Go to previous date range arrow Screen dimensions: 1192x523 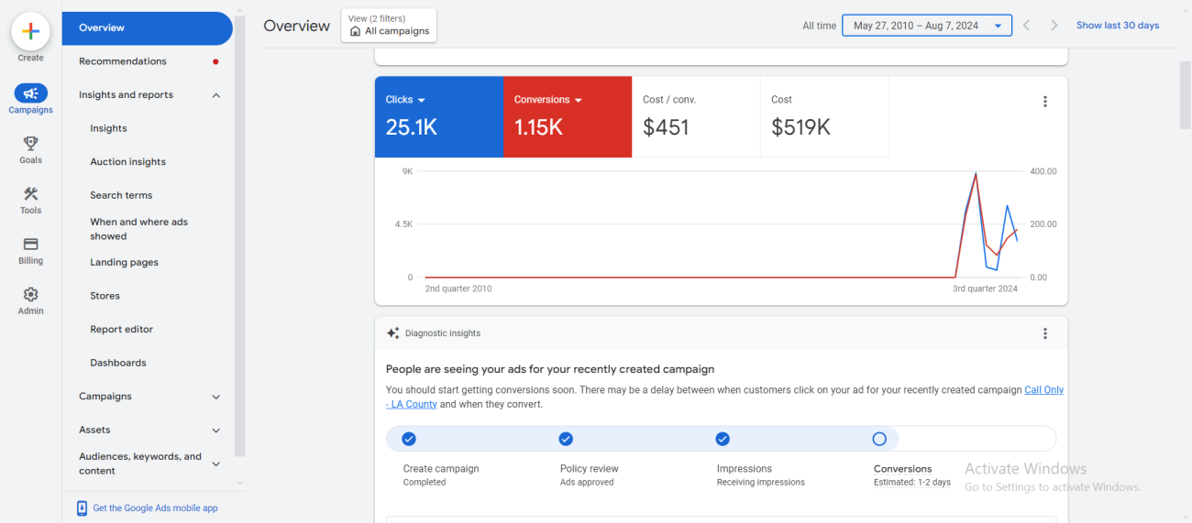pos(1026,26)
